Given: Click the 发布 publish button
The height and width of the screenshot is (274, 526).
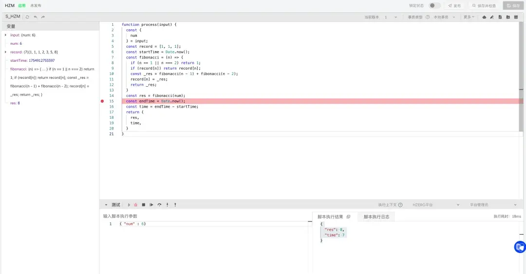Looking at the screenshot, I should coord(454,6).
